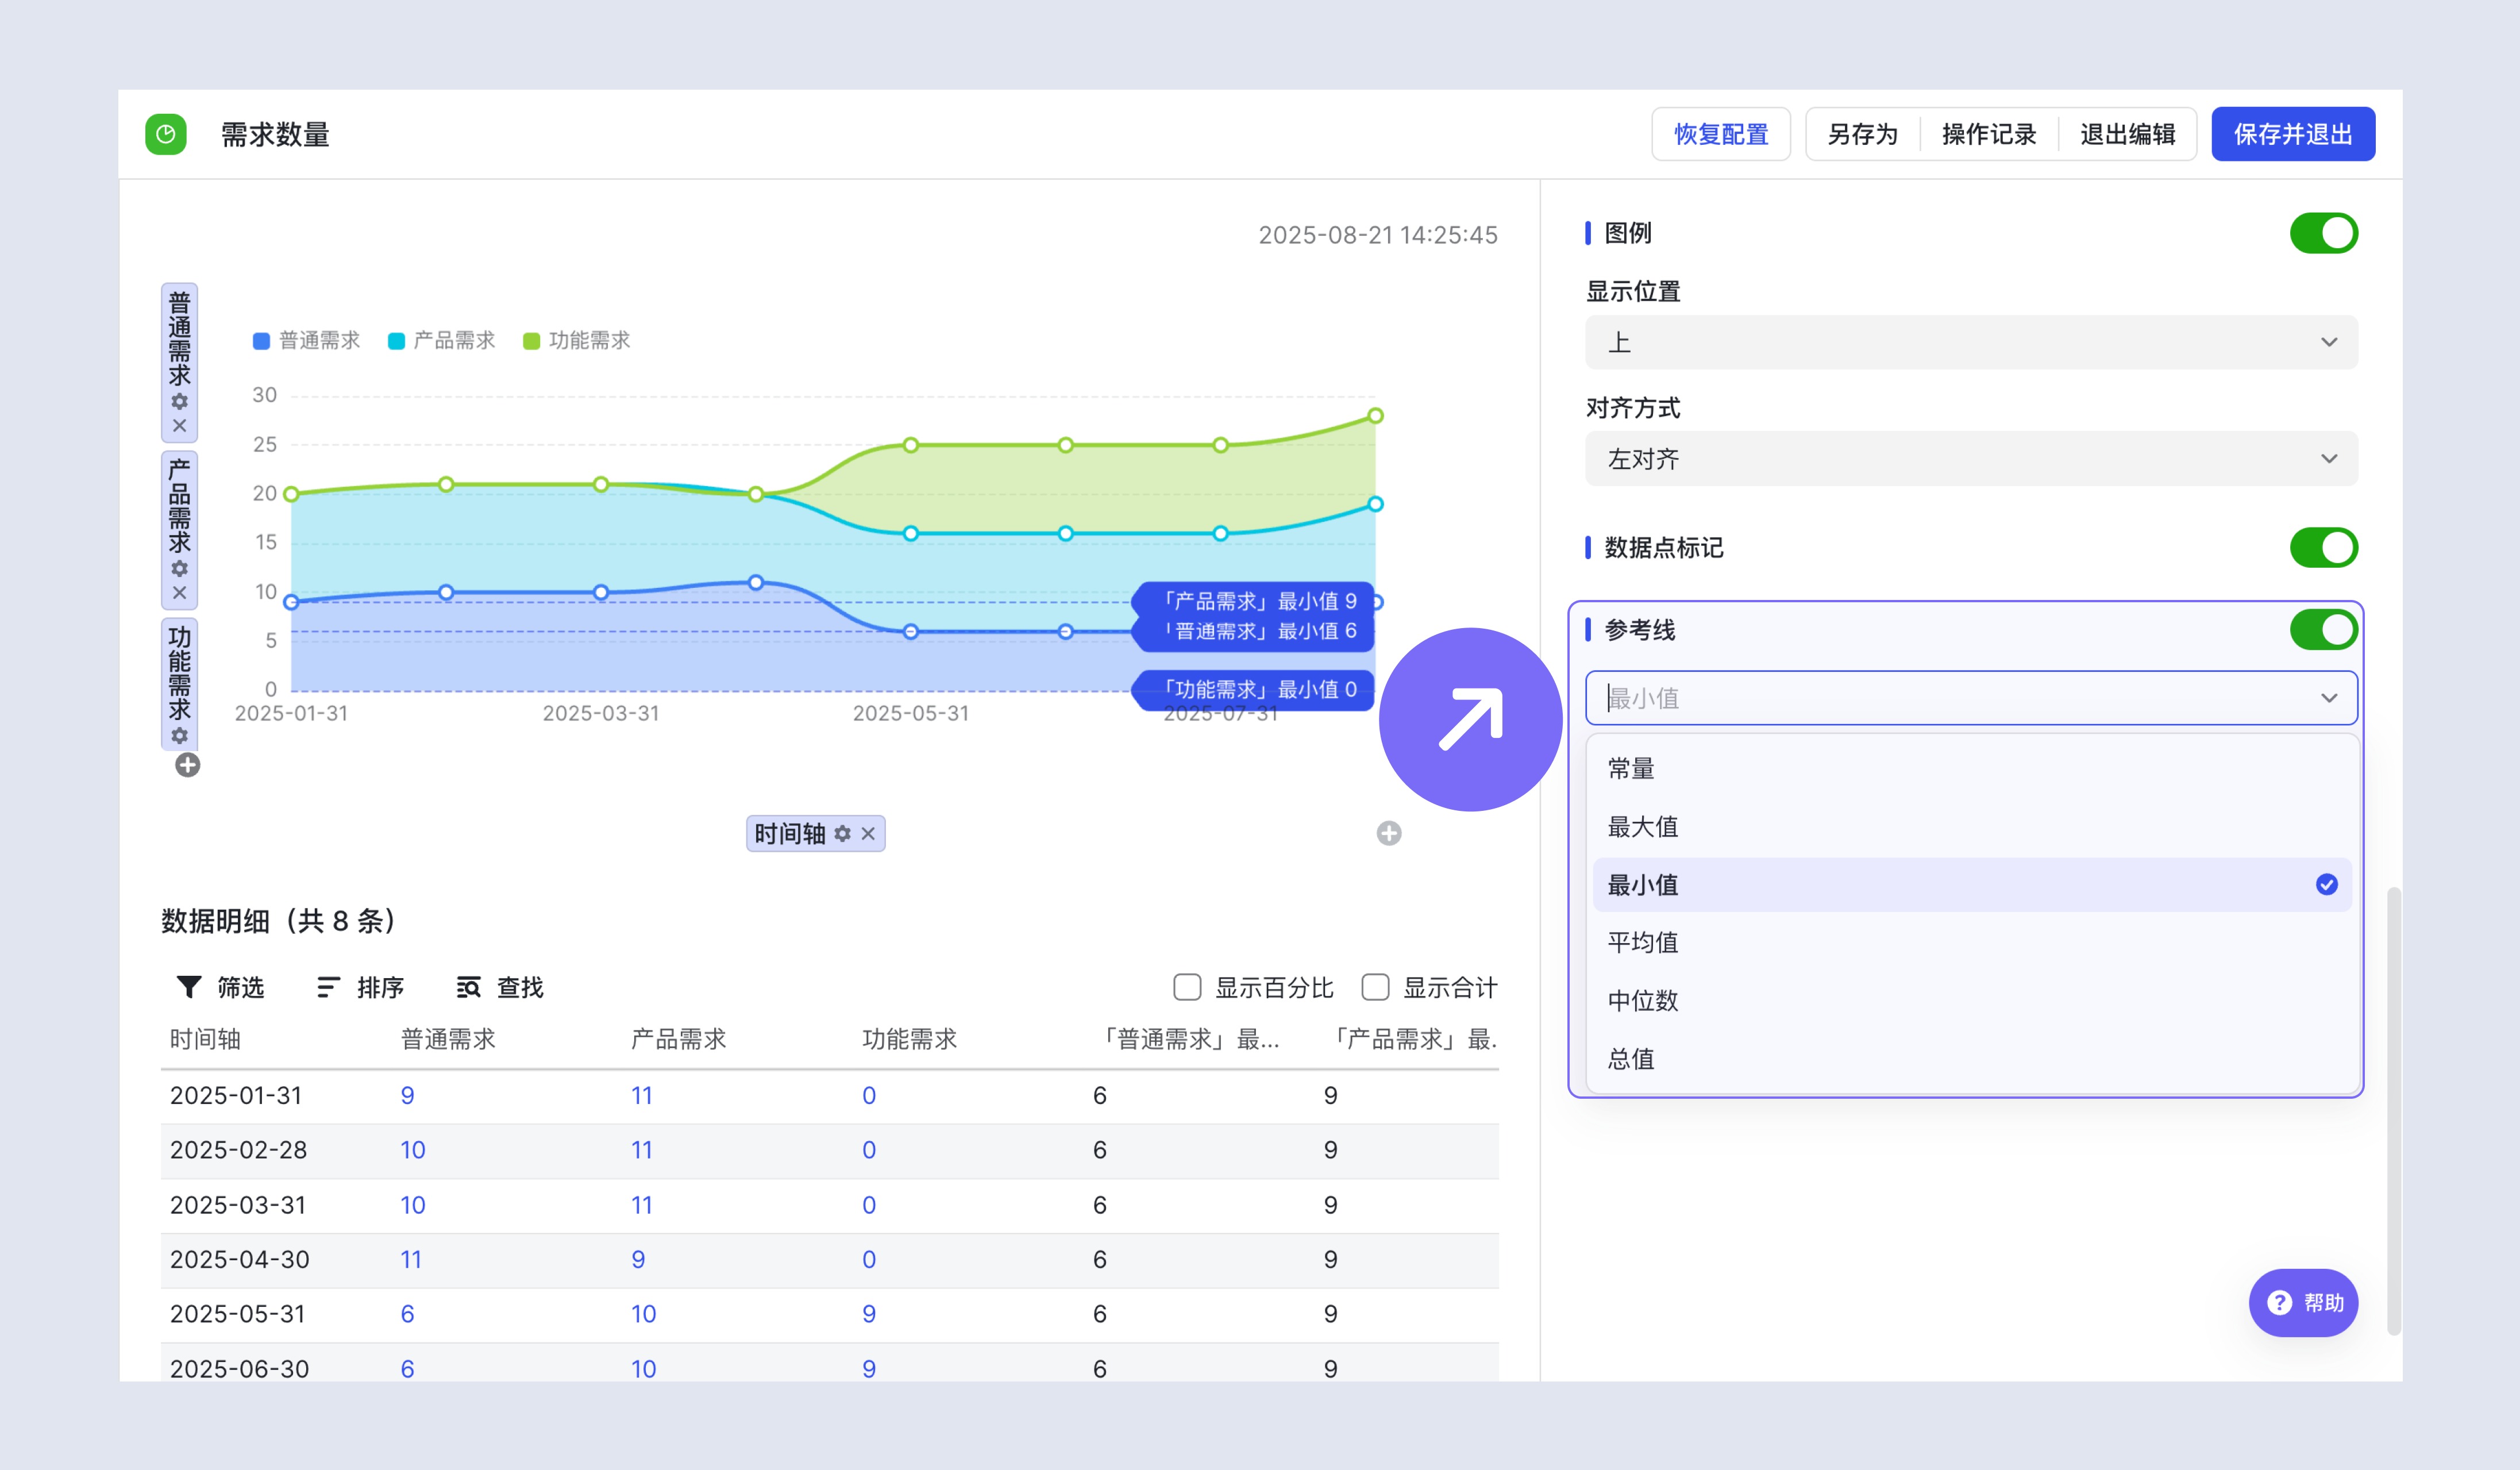Image resolution: width=2520 pixels, height=1470 pixels.
Task: Click the 2025-04-30 cell in the data table
Action: (x=239, y=1259)
